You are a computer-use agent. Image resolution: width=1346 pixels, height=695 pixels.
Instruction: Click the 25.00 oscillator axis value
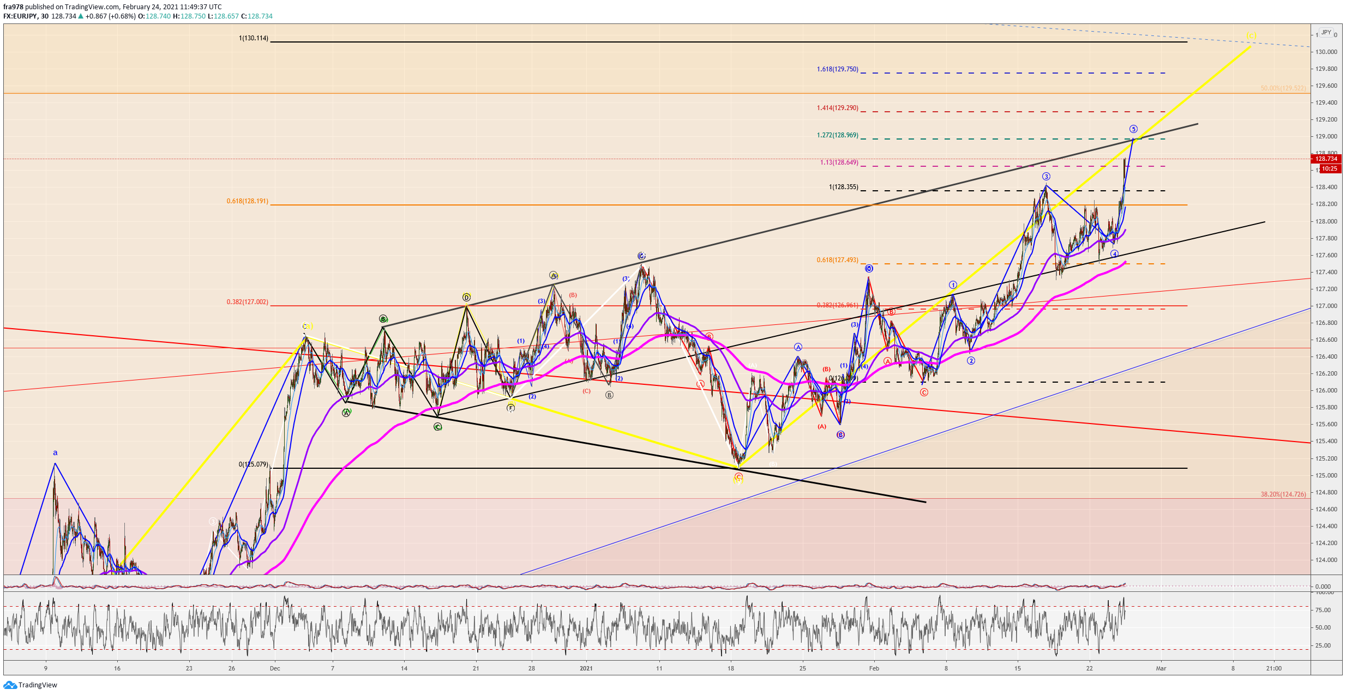[1323, 646]
